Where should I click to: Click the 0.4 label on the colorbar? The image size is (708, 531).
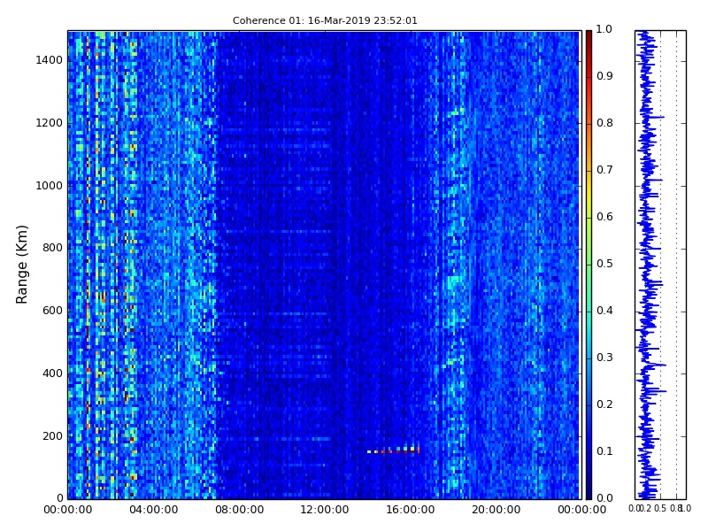pyautogui.click(x=604, y=311)
